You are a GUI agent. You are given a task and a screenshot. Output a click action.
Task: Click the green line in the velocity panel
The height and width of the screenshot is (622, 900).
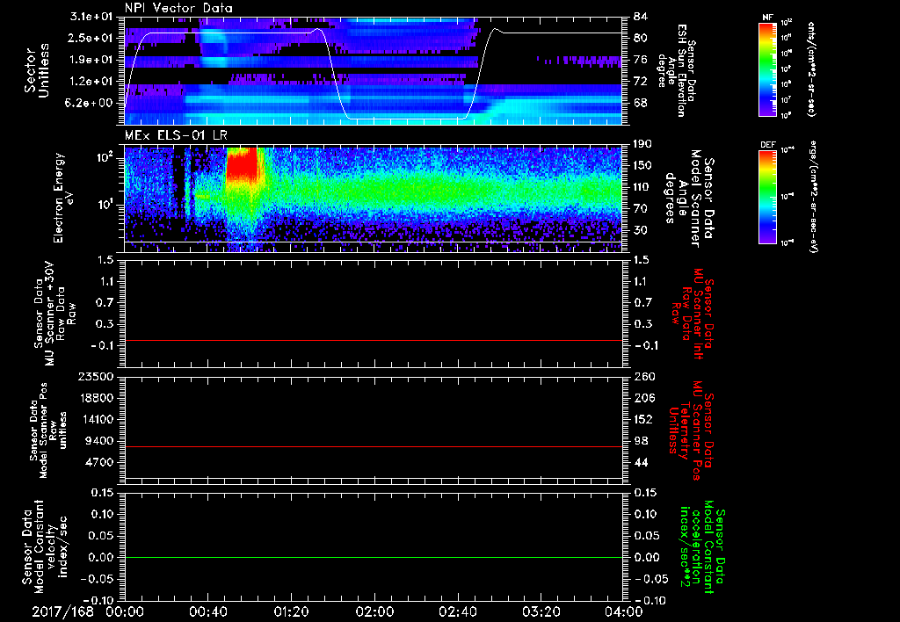[373, 557]
